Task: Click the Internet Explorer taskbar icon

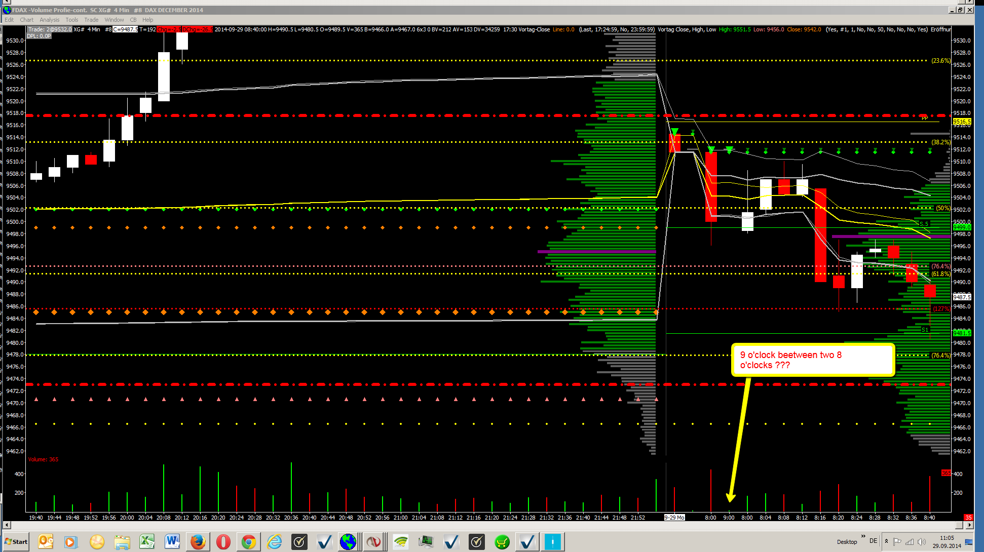Action: click(274, 542)
